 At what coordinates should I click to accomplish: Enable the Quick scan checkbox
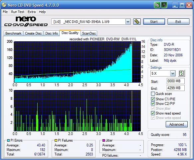click(153, 94)
